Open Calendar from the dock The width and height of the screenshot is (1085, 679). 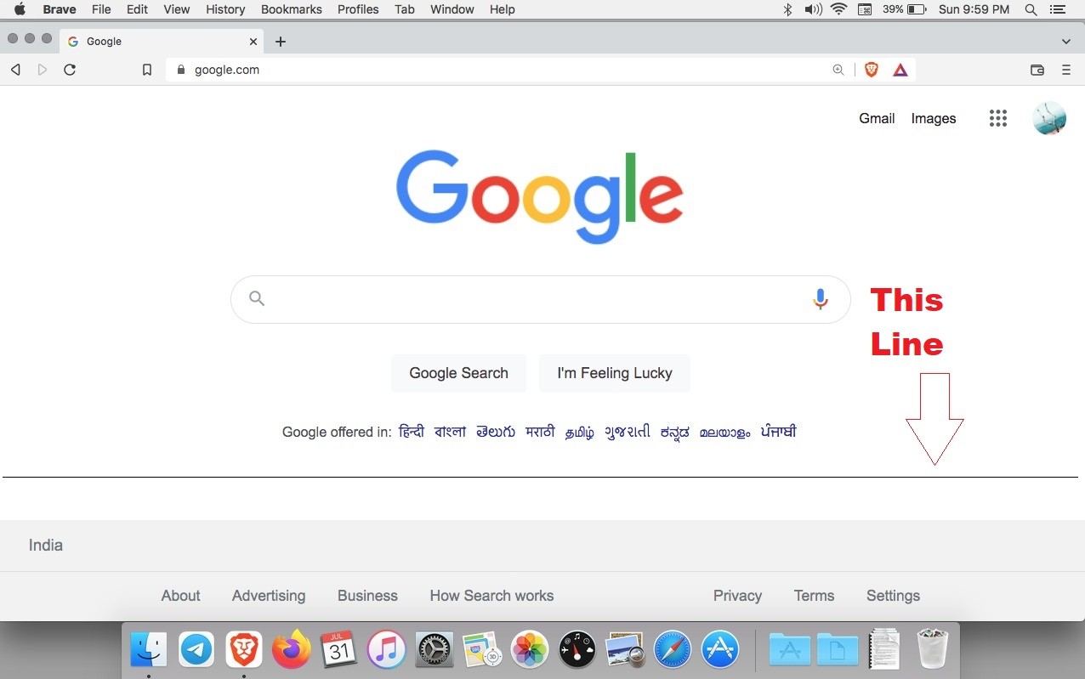338,650
